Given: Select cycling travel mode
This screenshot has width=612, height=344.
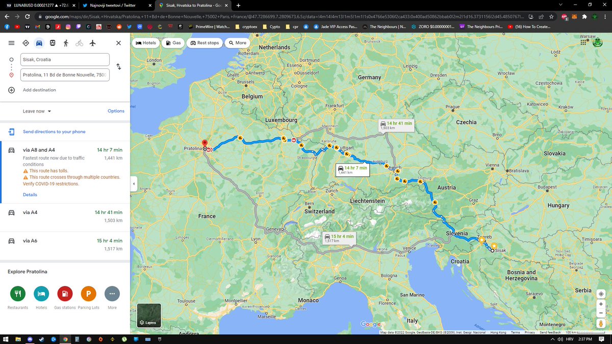Looking at the screenshot, I should point(79,43).
